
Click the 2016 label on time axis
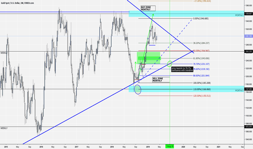pyautogui.click(x=41, y=147)
